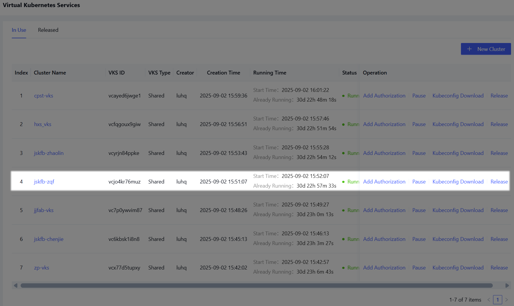
Task: Open the hxs_vks cluster details
Action: pos(43,124)
